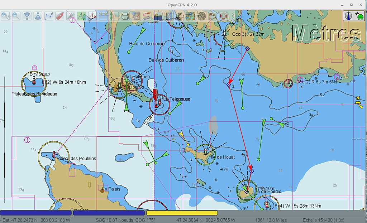Screen dimensions: 367x223
Task: Toggle tracking with pink S-curve icon
Action: (147, 16)
